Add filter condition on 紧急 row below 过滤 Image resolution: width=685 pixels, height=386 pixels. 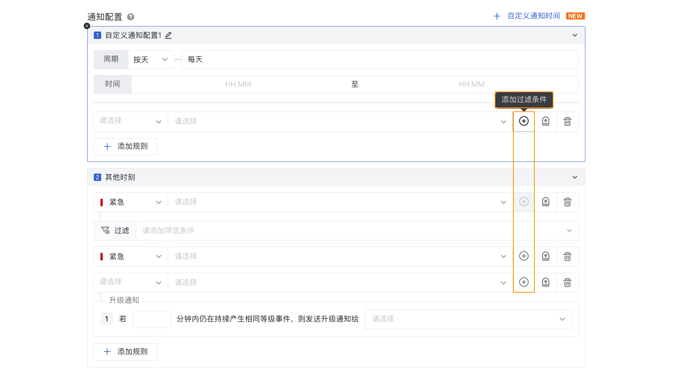pyautogui.click(x=524, y=256)
